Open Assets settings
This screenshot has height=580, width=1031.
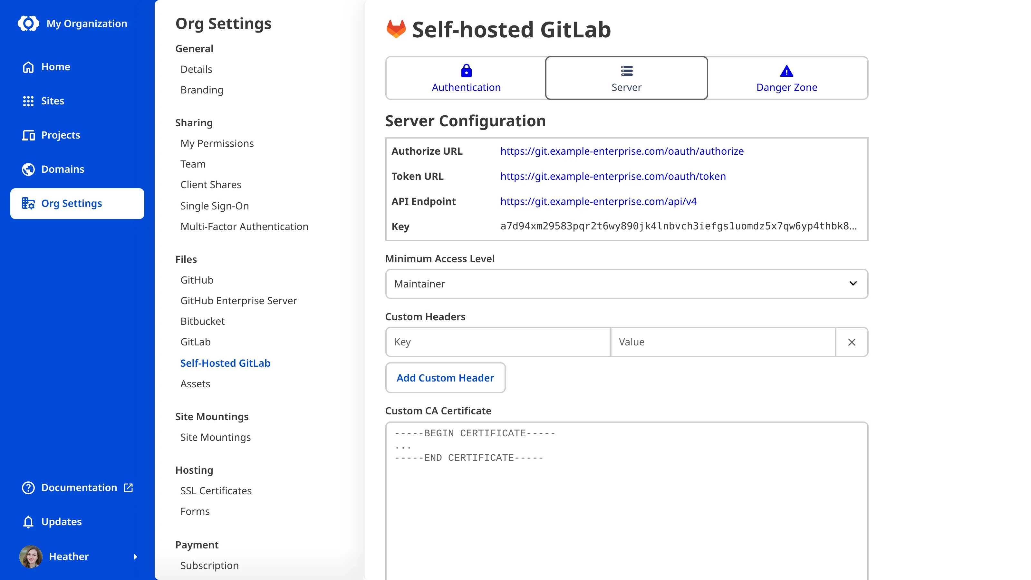[x=195, y=384]
